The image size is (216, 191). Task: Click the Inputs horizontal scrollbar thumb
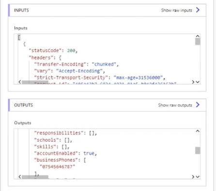[x=35, y=82]
